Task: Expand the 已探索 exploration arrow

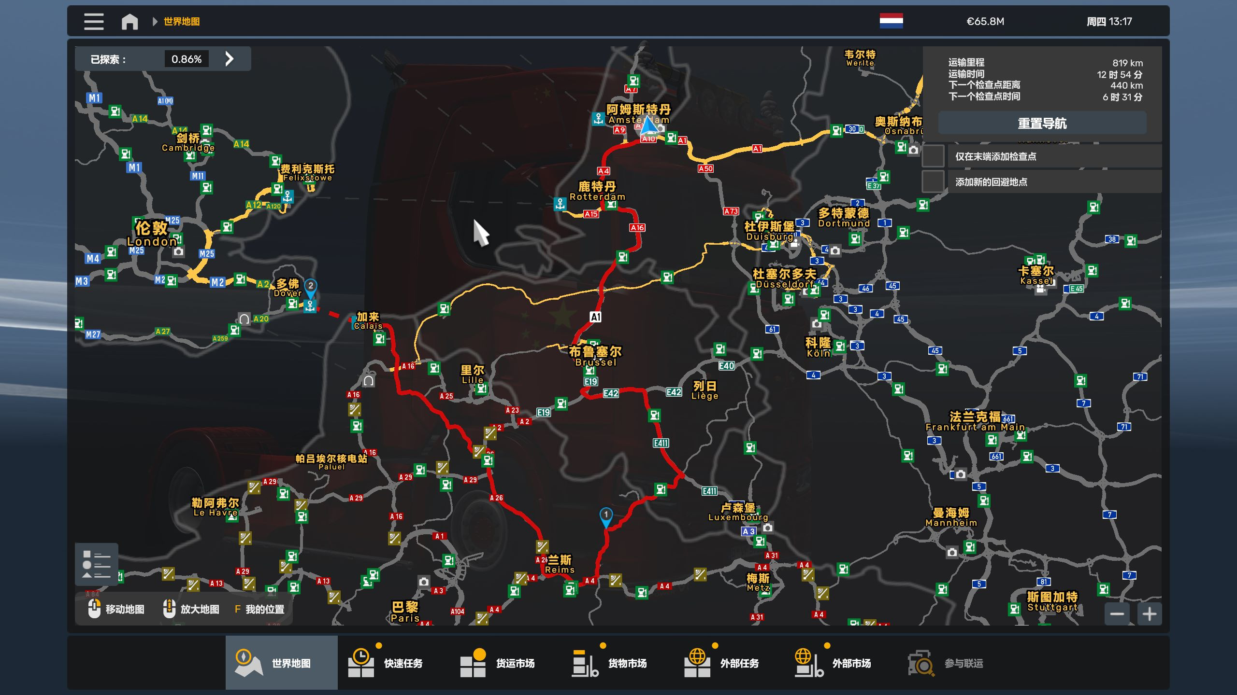Action: pos(230,59)
